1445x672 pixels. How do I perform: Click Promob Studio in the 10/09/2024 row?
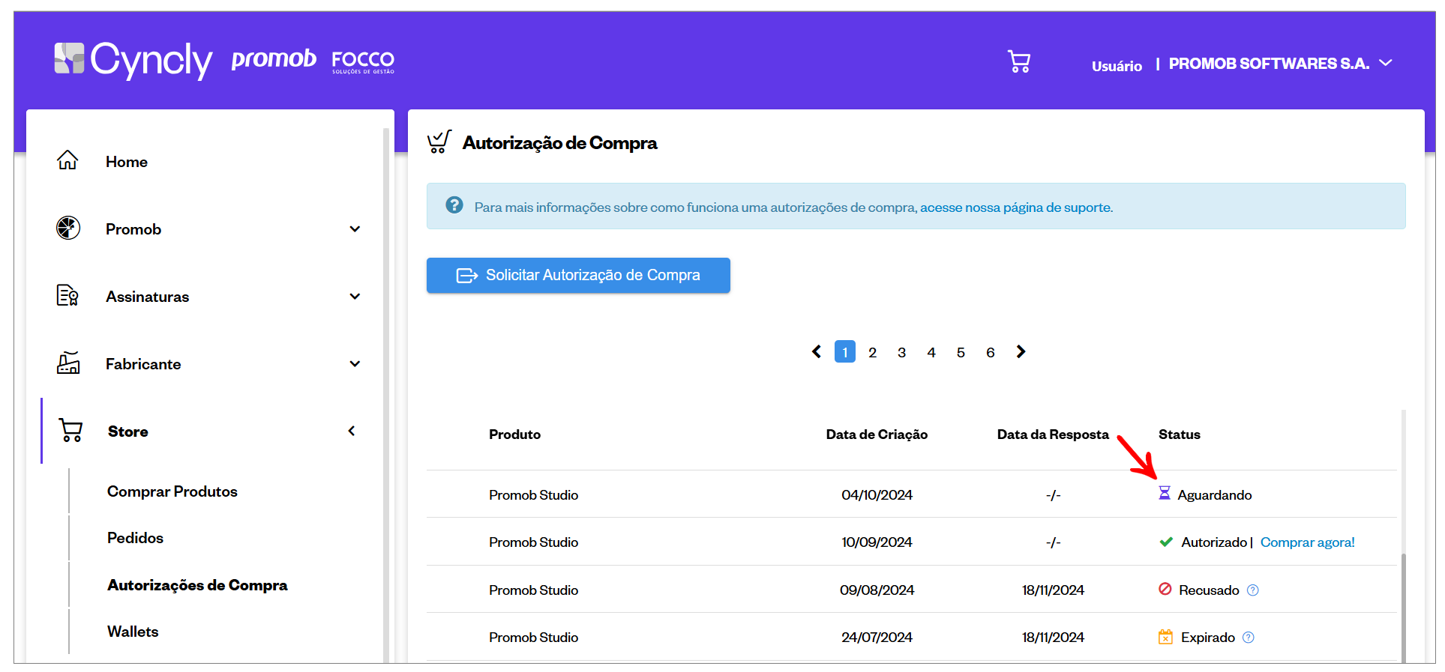[x=533, y=542]
